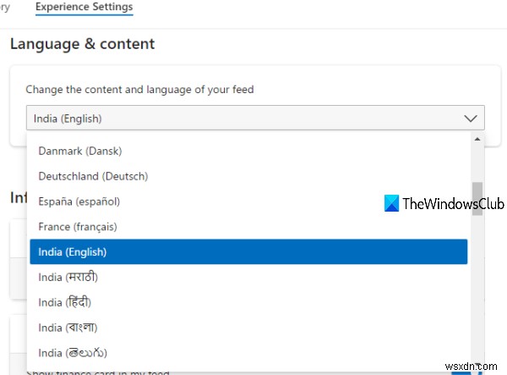Select France (français) option
507x375 pixels.
pyautogui.click(x=78, y=227)
